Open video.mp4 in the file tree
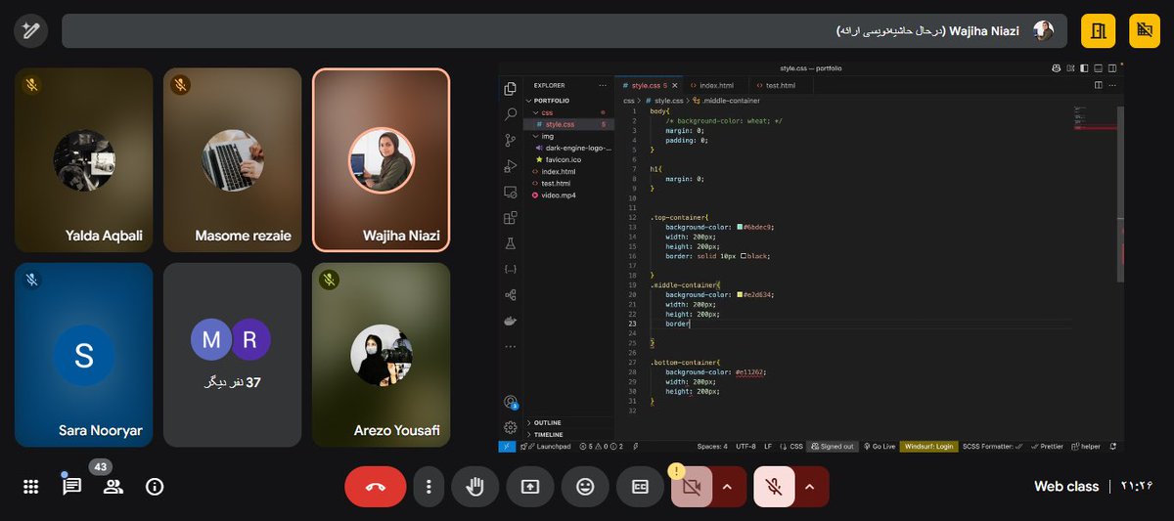The image size is (1174, 521). click(569, 195)
